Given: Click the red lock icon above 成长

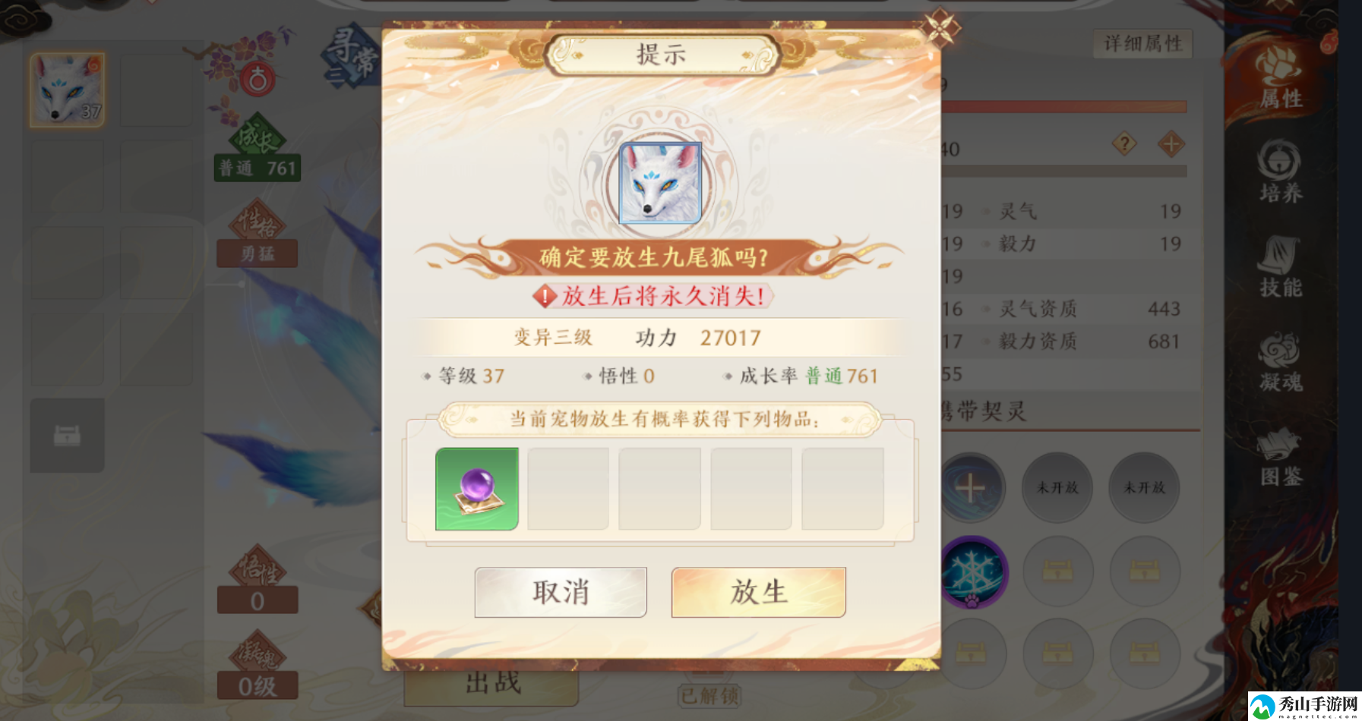Looking at the screenshot, I should (x=258, y=80).
